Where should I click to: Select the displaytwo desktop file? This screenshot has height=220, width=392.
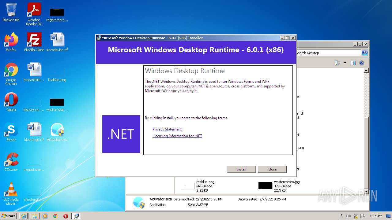click(34, 105)
